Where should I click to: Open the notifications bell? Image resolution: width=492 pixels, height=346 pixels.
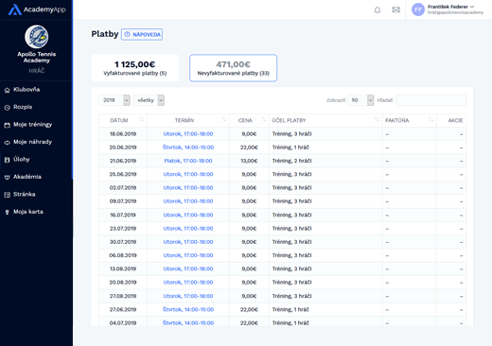click(378, 9)
